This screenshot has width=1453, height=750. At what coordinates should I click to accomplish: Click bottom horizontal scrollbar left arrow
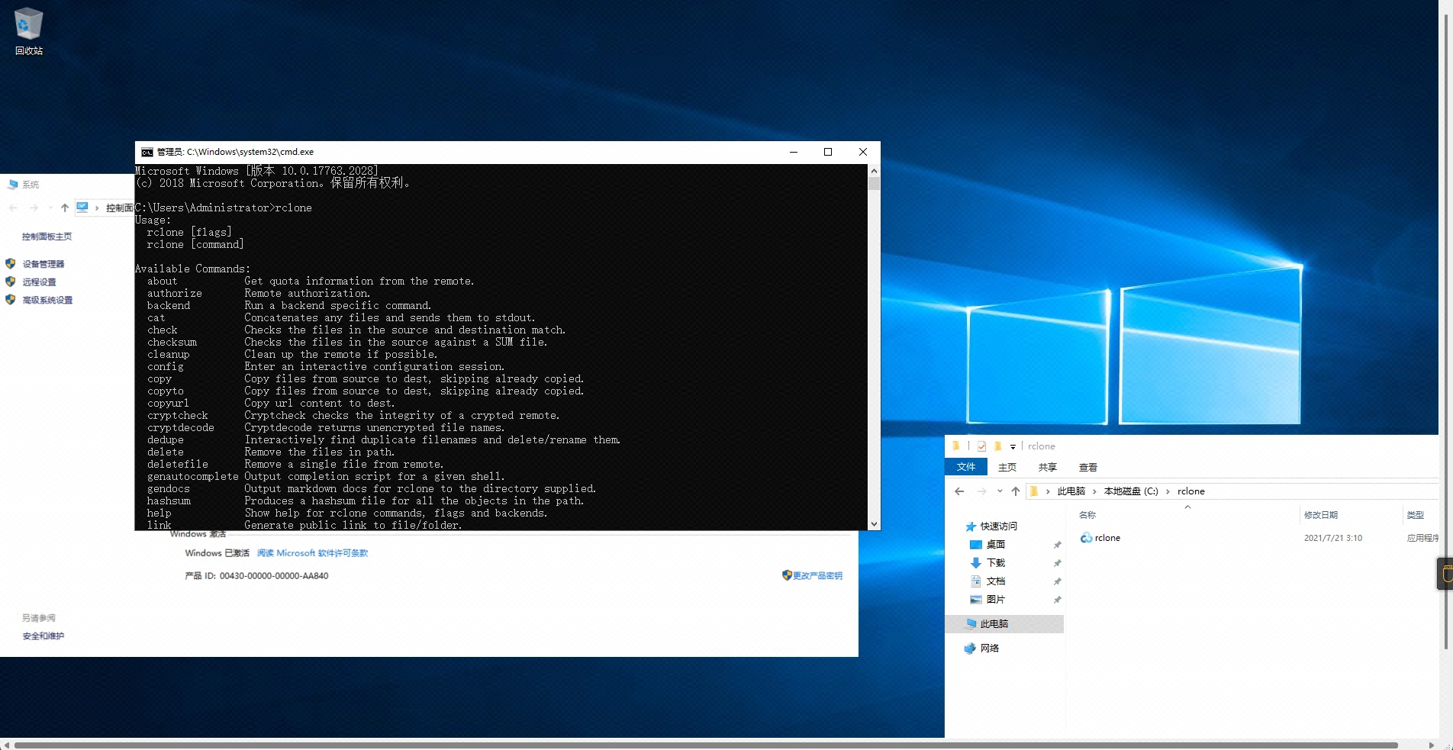coord(6,745)
